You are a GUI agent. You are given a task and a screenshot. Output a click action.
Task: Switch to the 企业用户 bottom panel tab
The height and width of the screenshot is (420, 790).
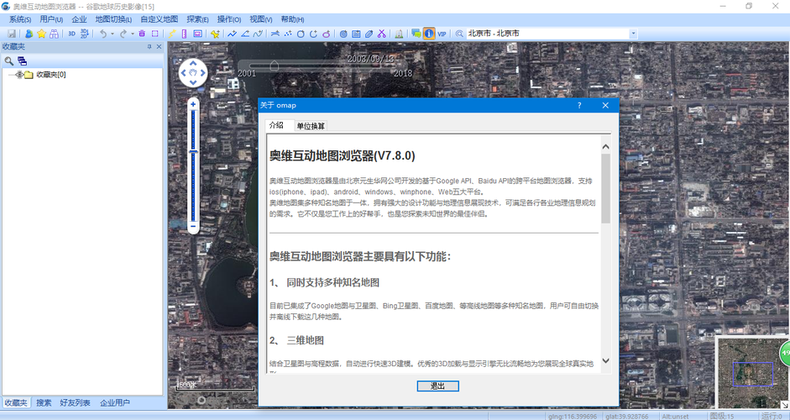pos(115,403)
